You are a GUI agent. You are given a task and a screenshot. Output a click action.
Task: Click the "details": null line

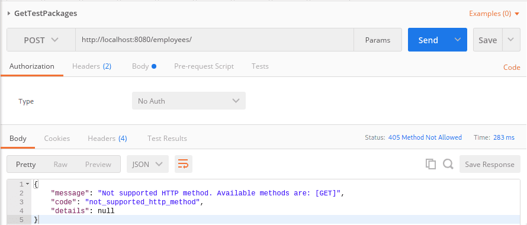coord(83,211)
